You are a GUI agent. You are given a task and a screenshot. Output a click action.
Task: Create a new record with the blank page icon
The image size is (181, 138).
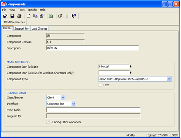(29, 16)
